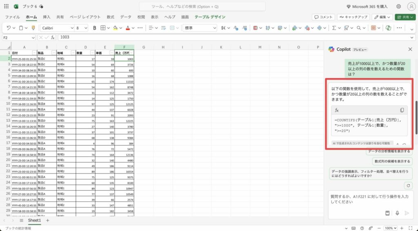Click データの分析情報を表示する suggestion
Image resolution: width=418 pixels, height=231 pixels.
(x=389, y=151)
